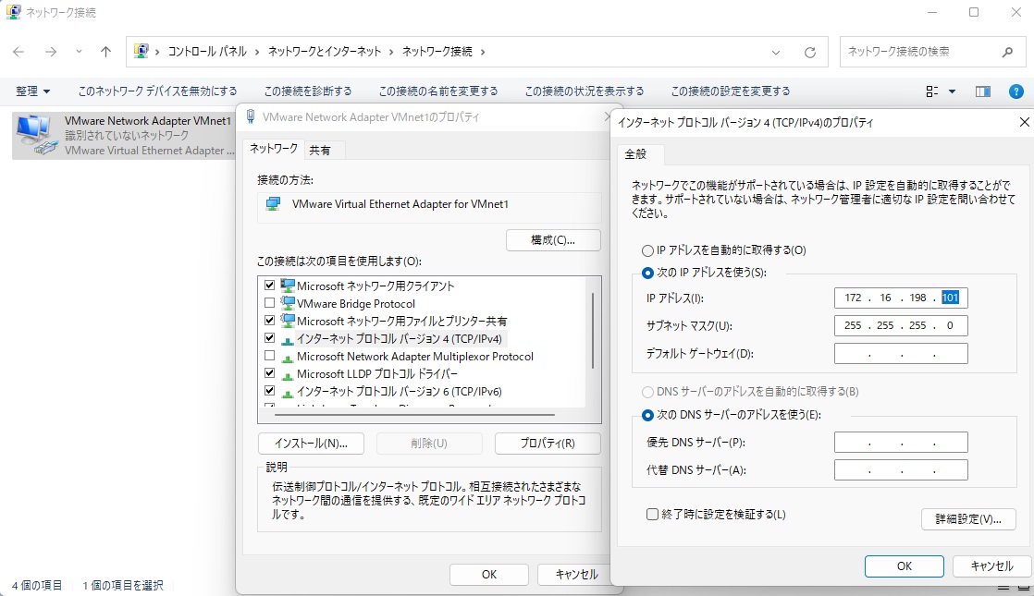Open 詳細設定(V)... advanced settings

click(x=968, y=519)
